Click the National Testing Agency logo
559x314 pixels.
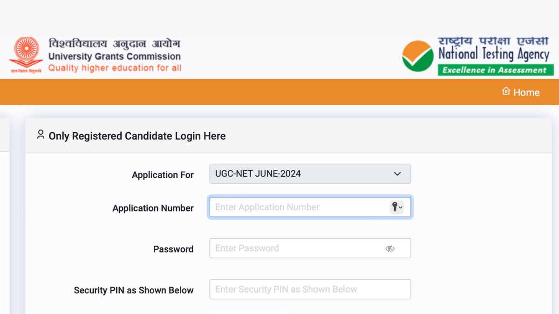tap(417, 55)
